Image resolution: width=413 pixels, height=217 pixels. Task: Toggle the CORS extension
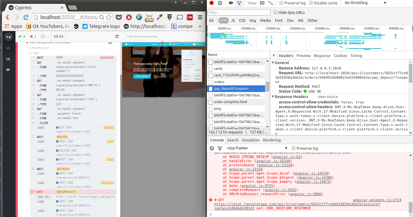point(190,17)
